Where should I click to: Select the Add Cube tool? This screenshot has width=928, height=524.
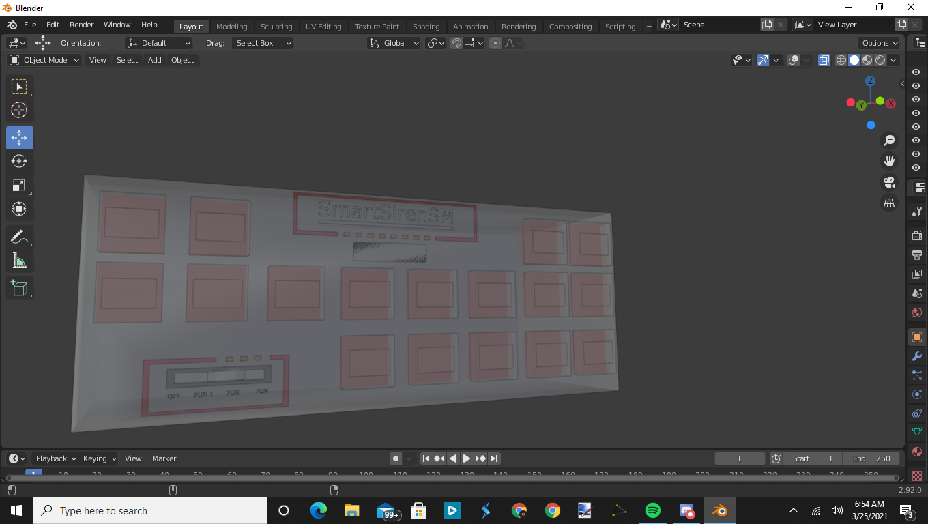(19, 288)
